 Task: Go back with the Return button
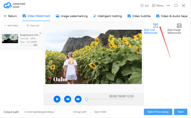pos(10,16)
